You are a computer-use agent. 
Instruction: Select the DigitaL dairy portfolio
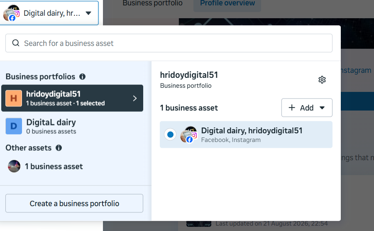72,126
